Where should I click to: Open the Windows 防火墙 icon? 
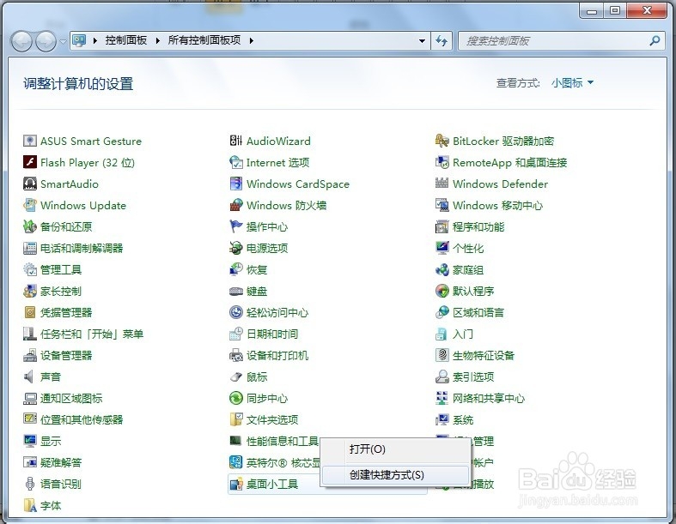(236, 205)
